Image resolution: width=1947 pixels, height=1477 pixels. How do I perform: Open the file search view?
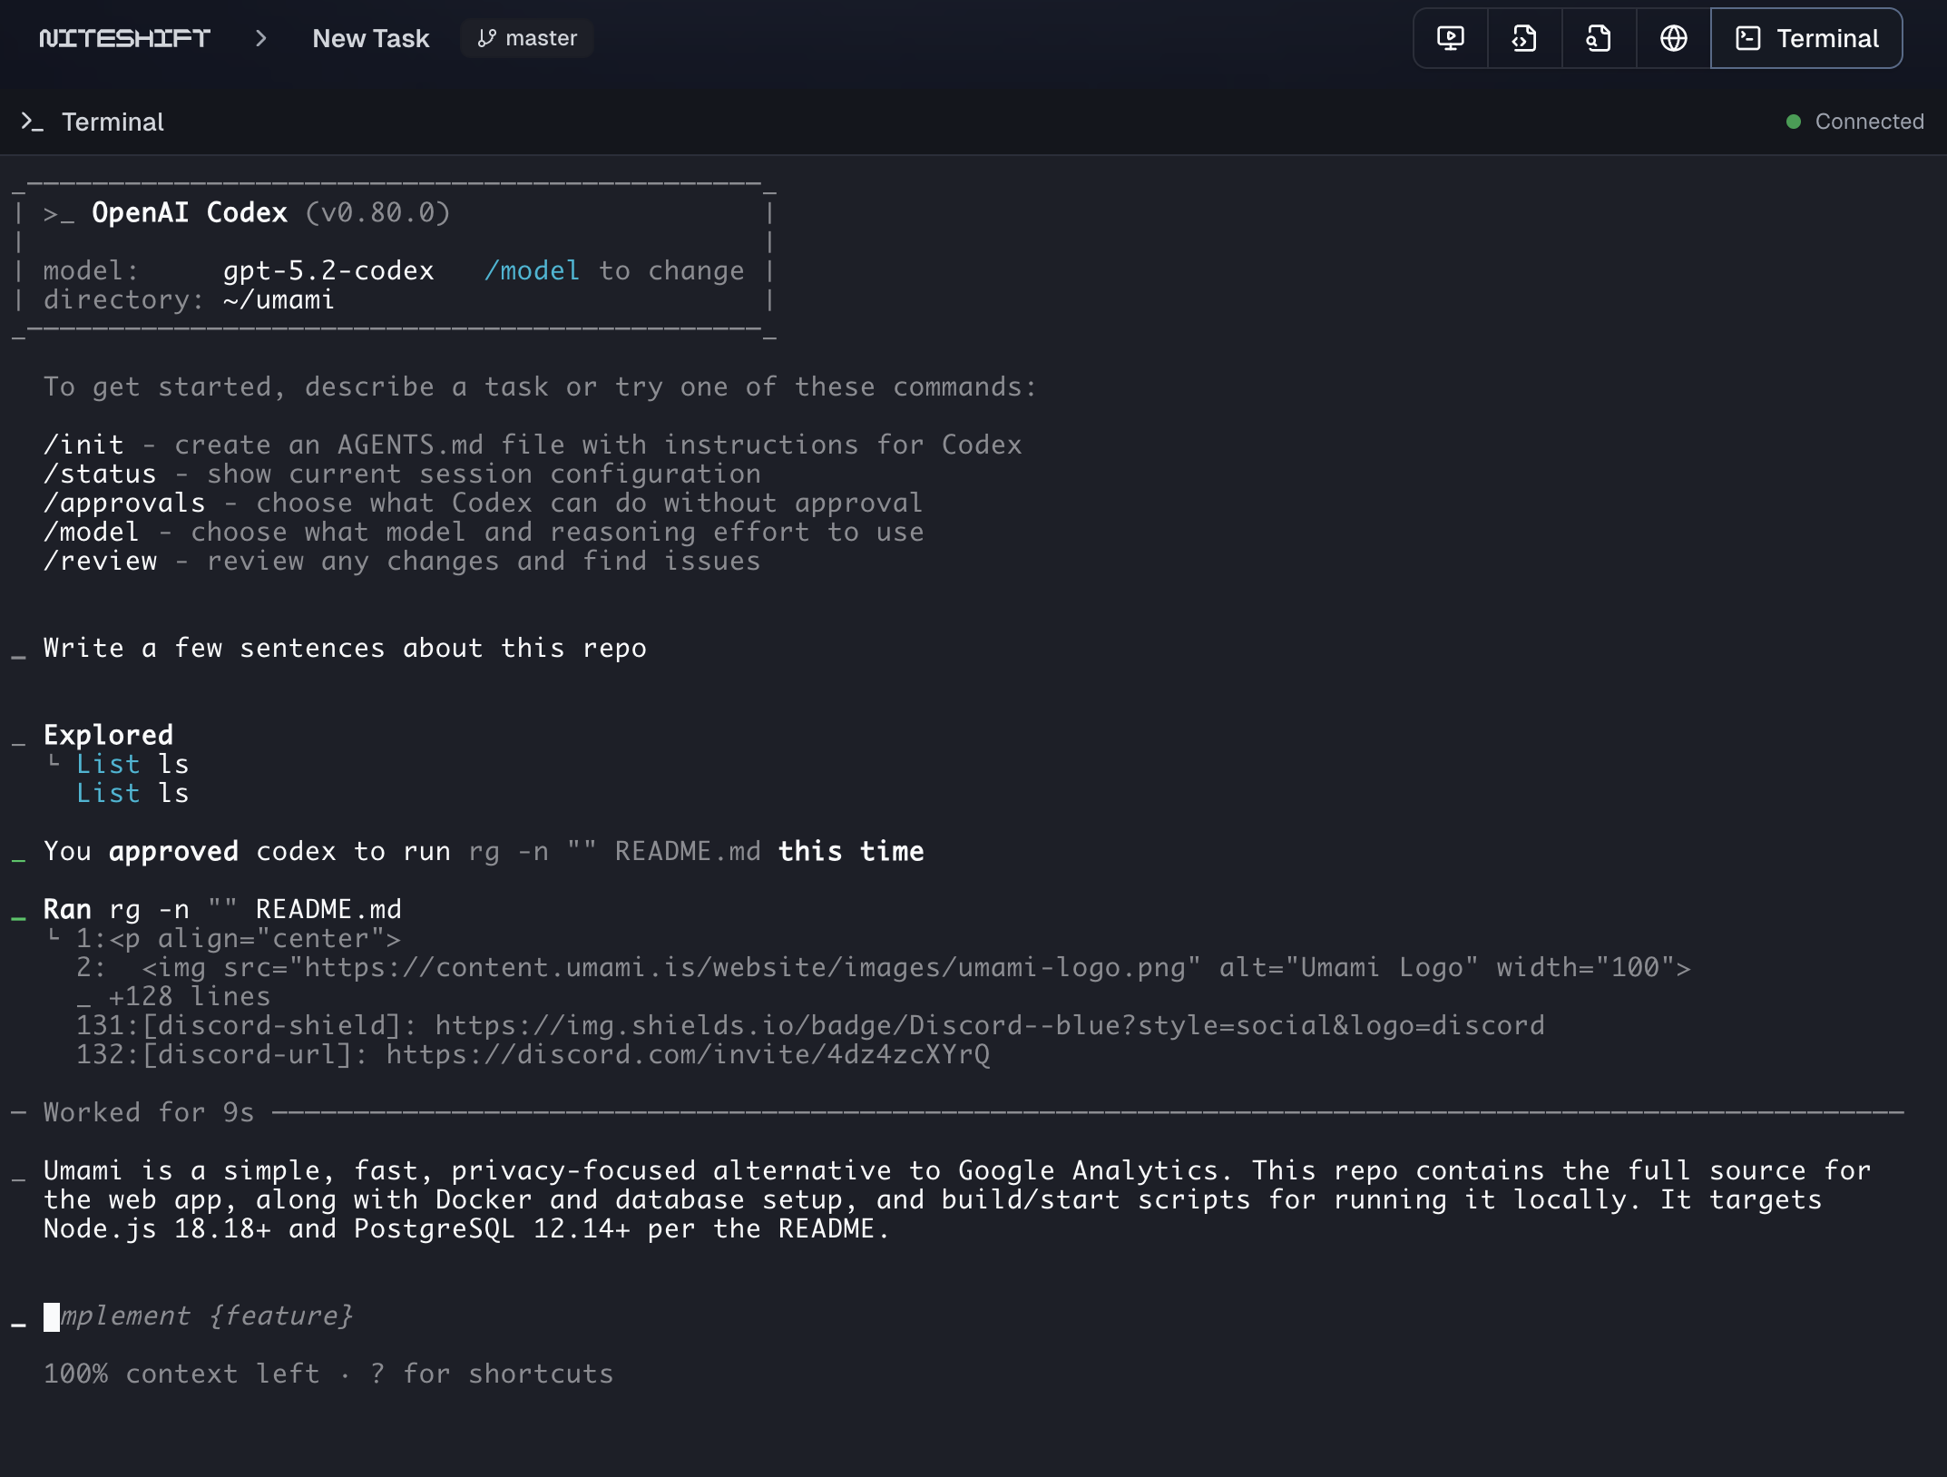click(1599, 38)
